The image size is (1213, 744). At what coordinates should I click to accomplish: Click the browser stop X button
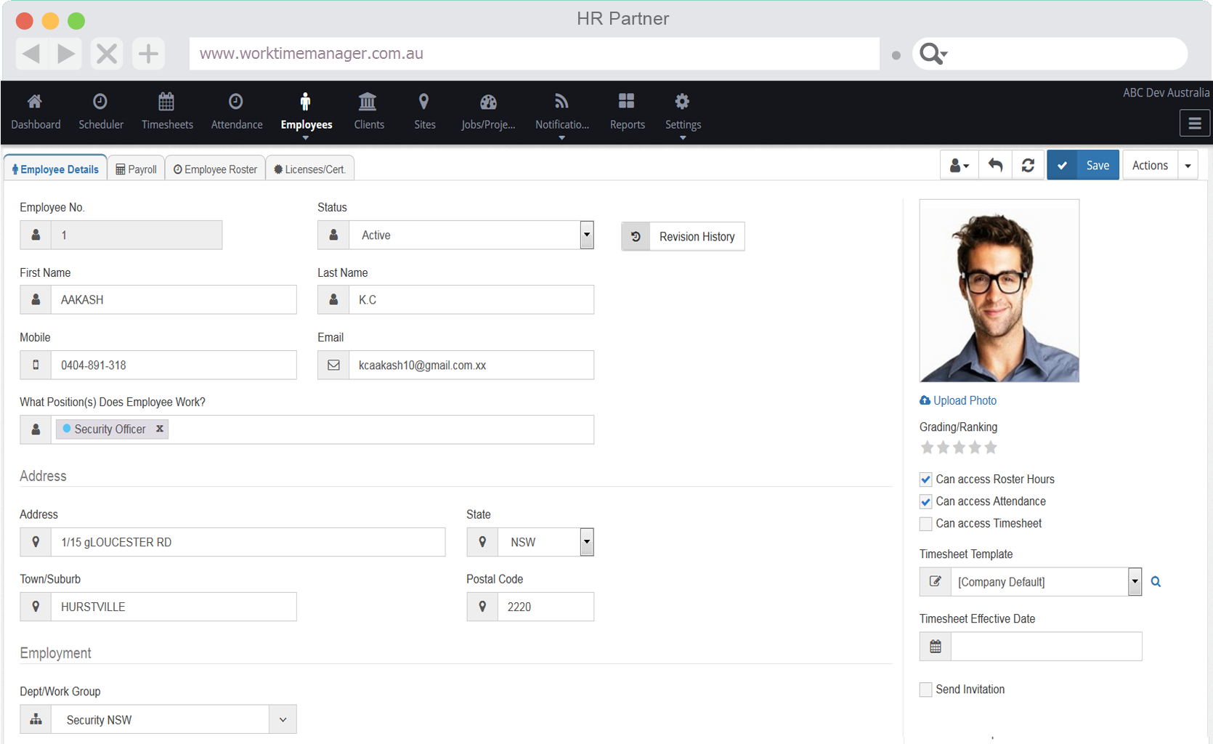tap(107, 54)
